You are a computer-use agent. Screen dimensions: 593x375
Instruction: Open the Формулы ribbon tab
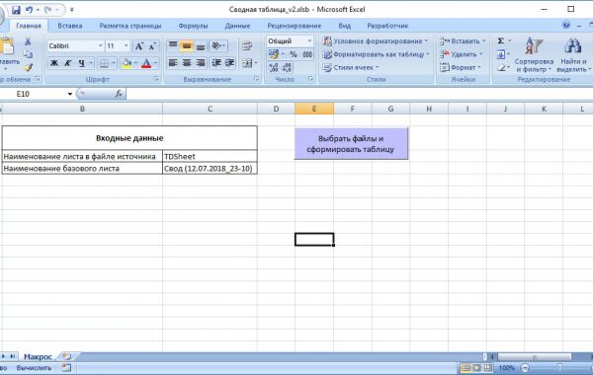pyautogui.click(x=193, y=26)
